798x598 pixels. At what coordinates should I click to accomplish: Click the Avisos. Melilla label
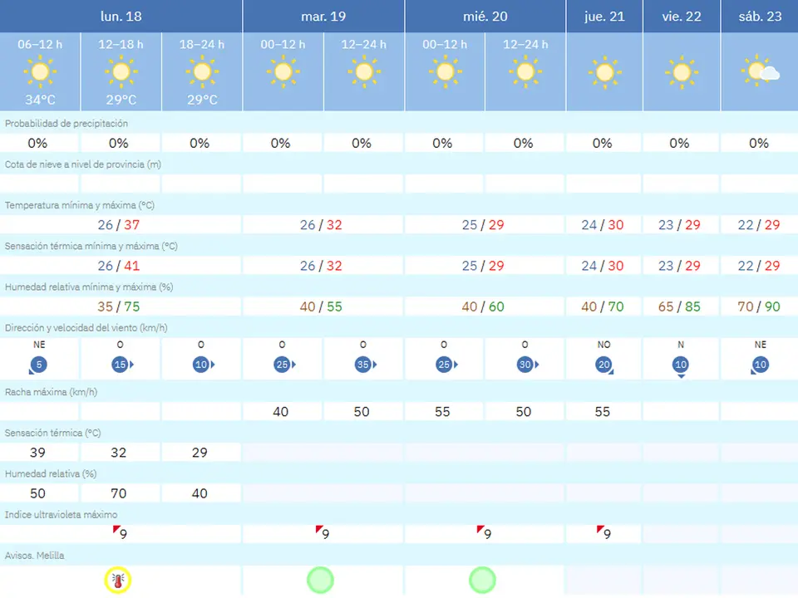pyautogui.click(x=35, y=556)
